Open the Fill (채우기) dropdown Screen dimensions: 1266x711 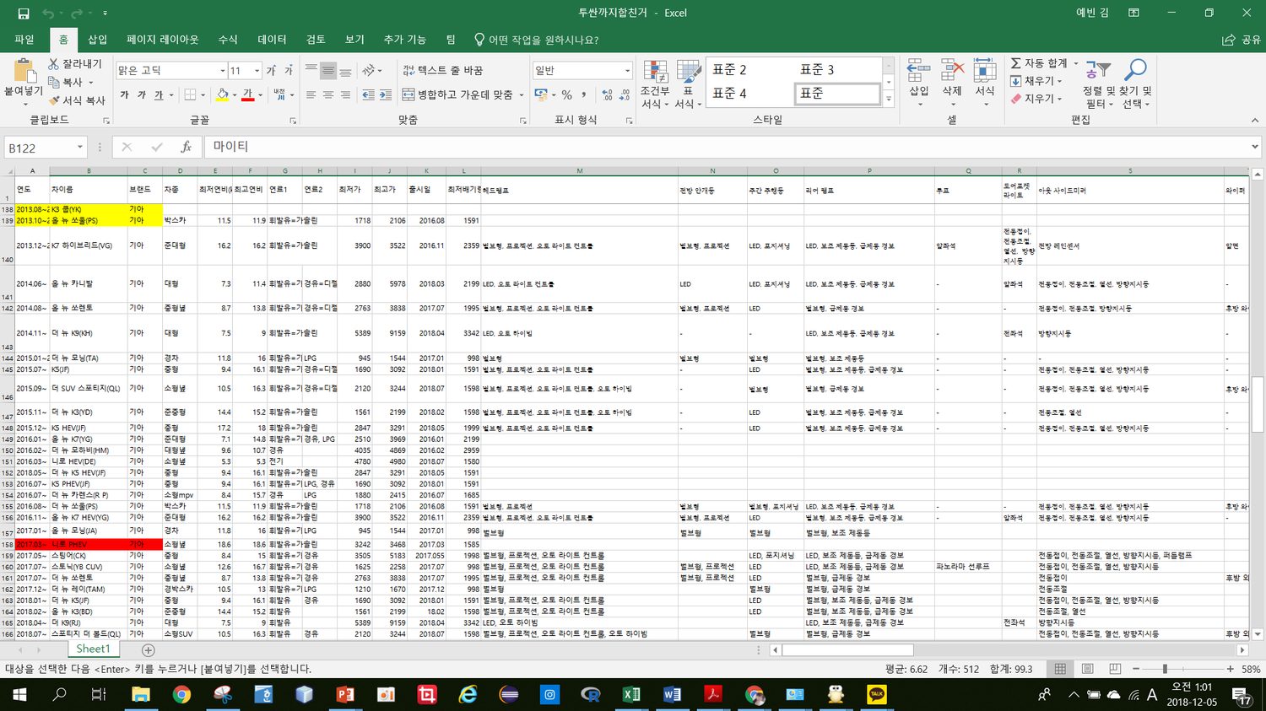1036,81
